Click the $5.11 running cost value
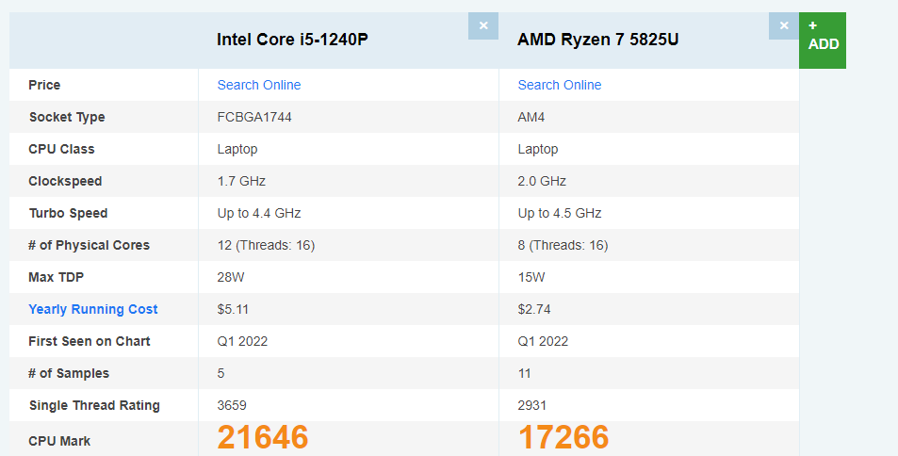This screenshot has height=456, width=898. [x=233, y=309]
